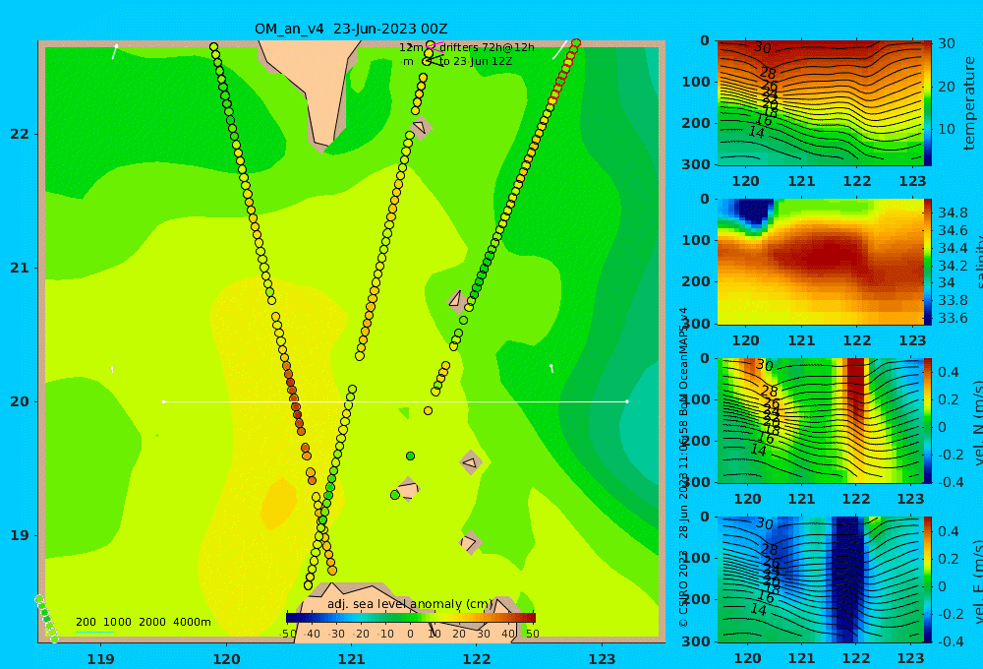Image resolution: width=983 pixels, height=669 pixels.
Task: Click the "vel. N (m/s)" axis label
Action: point(977,422)
